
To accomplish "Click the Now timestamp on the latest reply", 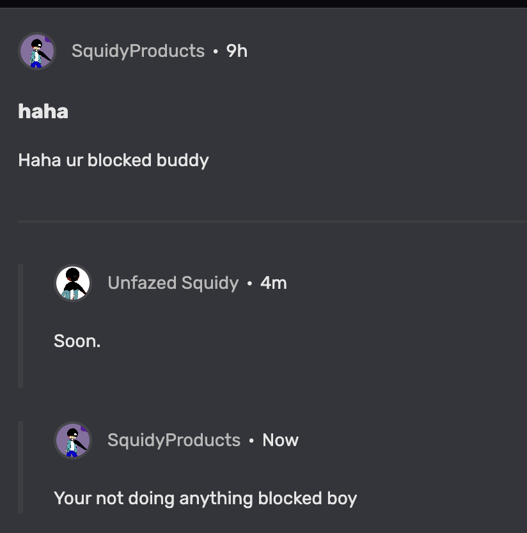I will point(280,440).
